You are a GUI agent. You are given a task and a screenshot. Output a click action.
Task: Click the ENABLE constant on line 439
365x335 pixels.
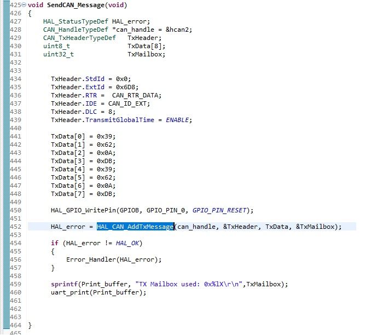177,120
